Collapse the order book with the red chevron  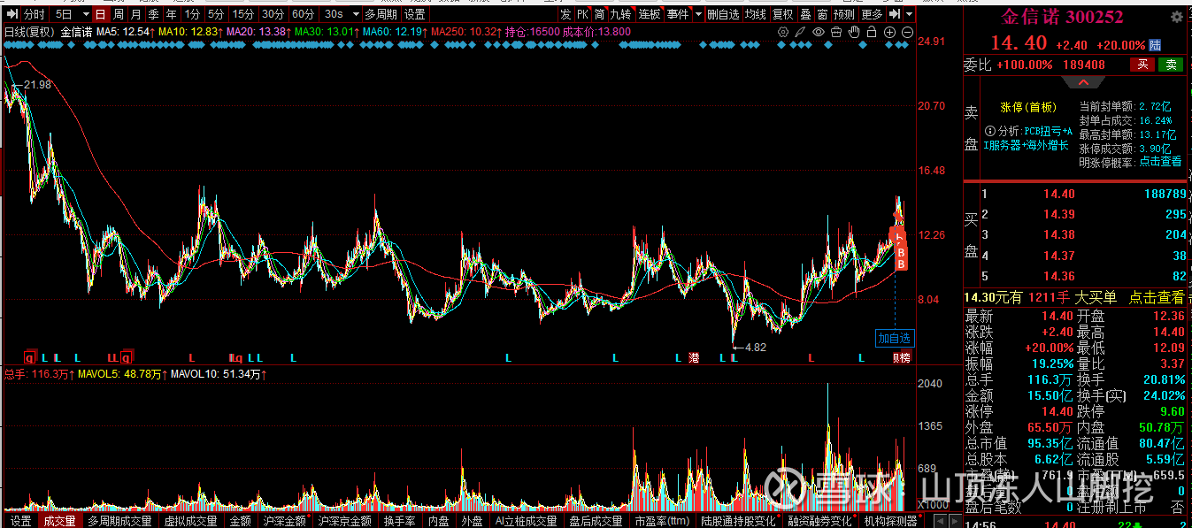point(1083,82)
